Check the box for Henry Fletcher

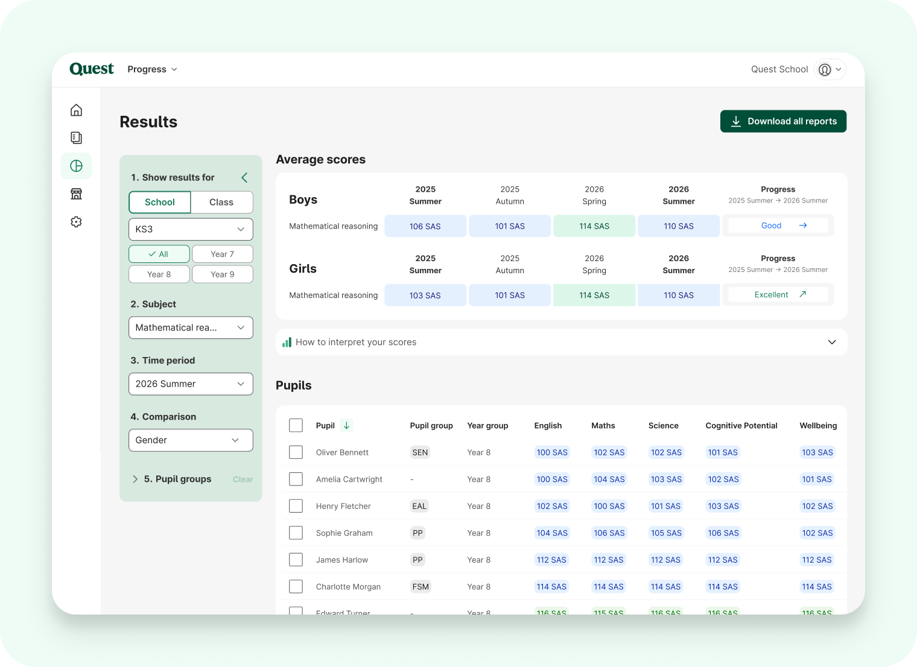[296, 506]
